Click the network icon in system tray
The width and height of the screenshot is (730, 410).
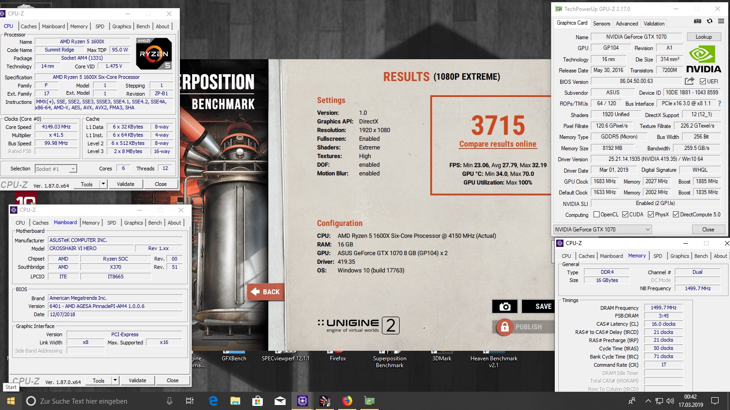(659, 401)
